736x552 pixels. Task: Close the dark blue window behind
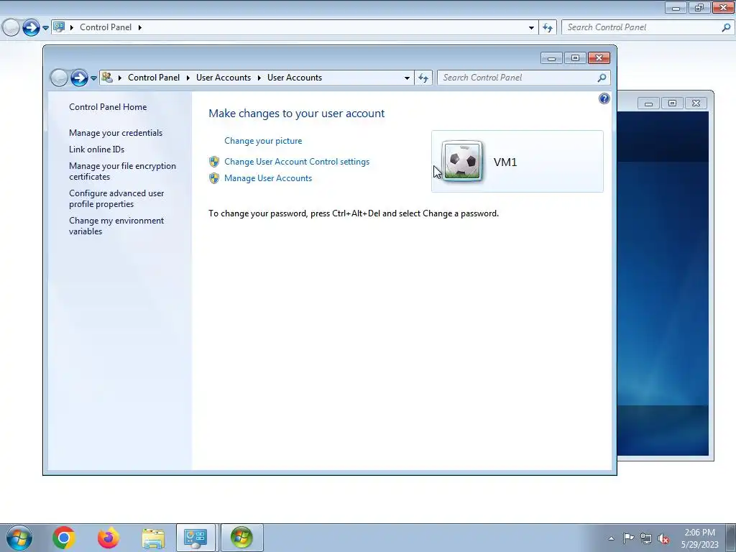[x=696, y=103]
